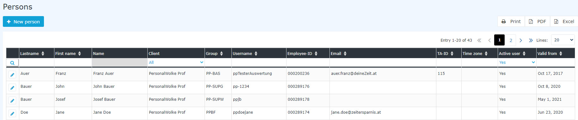The width and height of the screenshot is (578, 120).
Task: Click TA-ID value 115
Action: click(441, 74)
